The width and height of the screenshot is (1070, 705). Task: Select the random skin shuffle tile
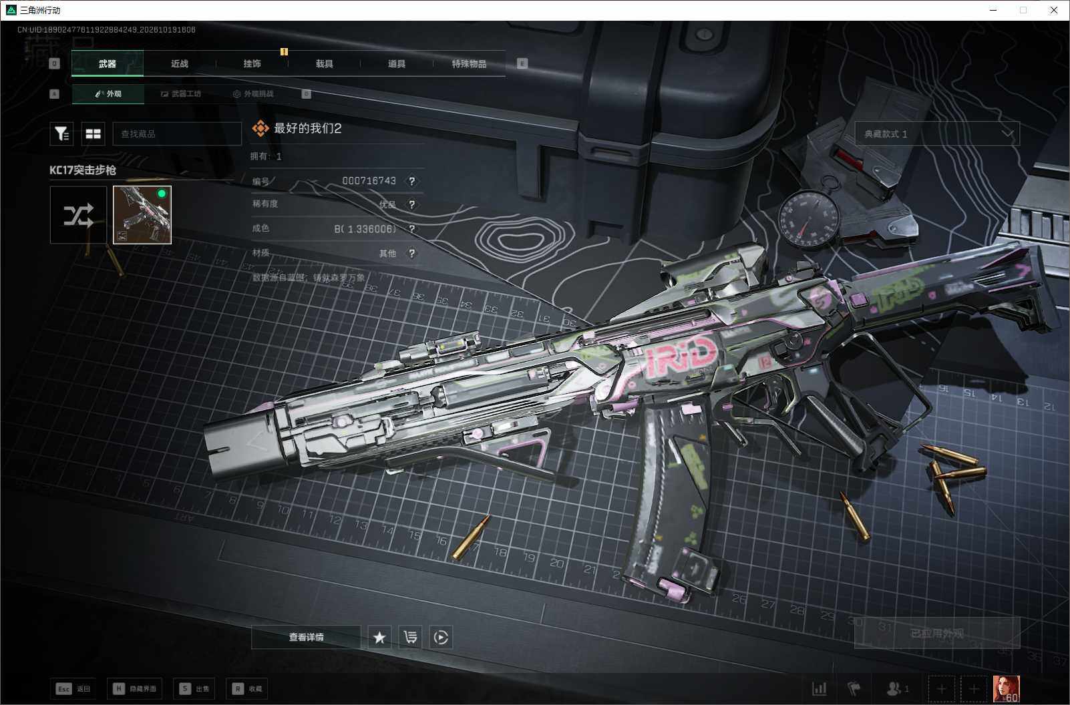tap(78, 215)
